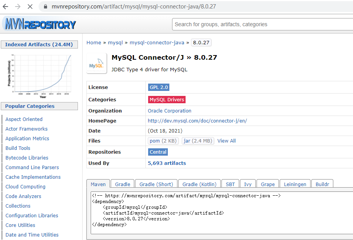This screenshot has height=240, width=353.
Task: Download the jar (2.4 MB) file
Action: tap(198, 141)
